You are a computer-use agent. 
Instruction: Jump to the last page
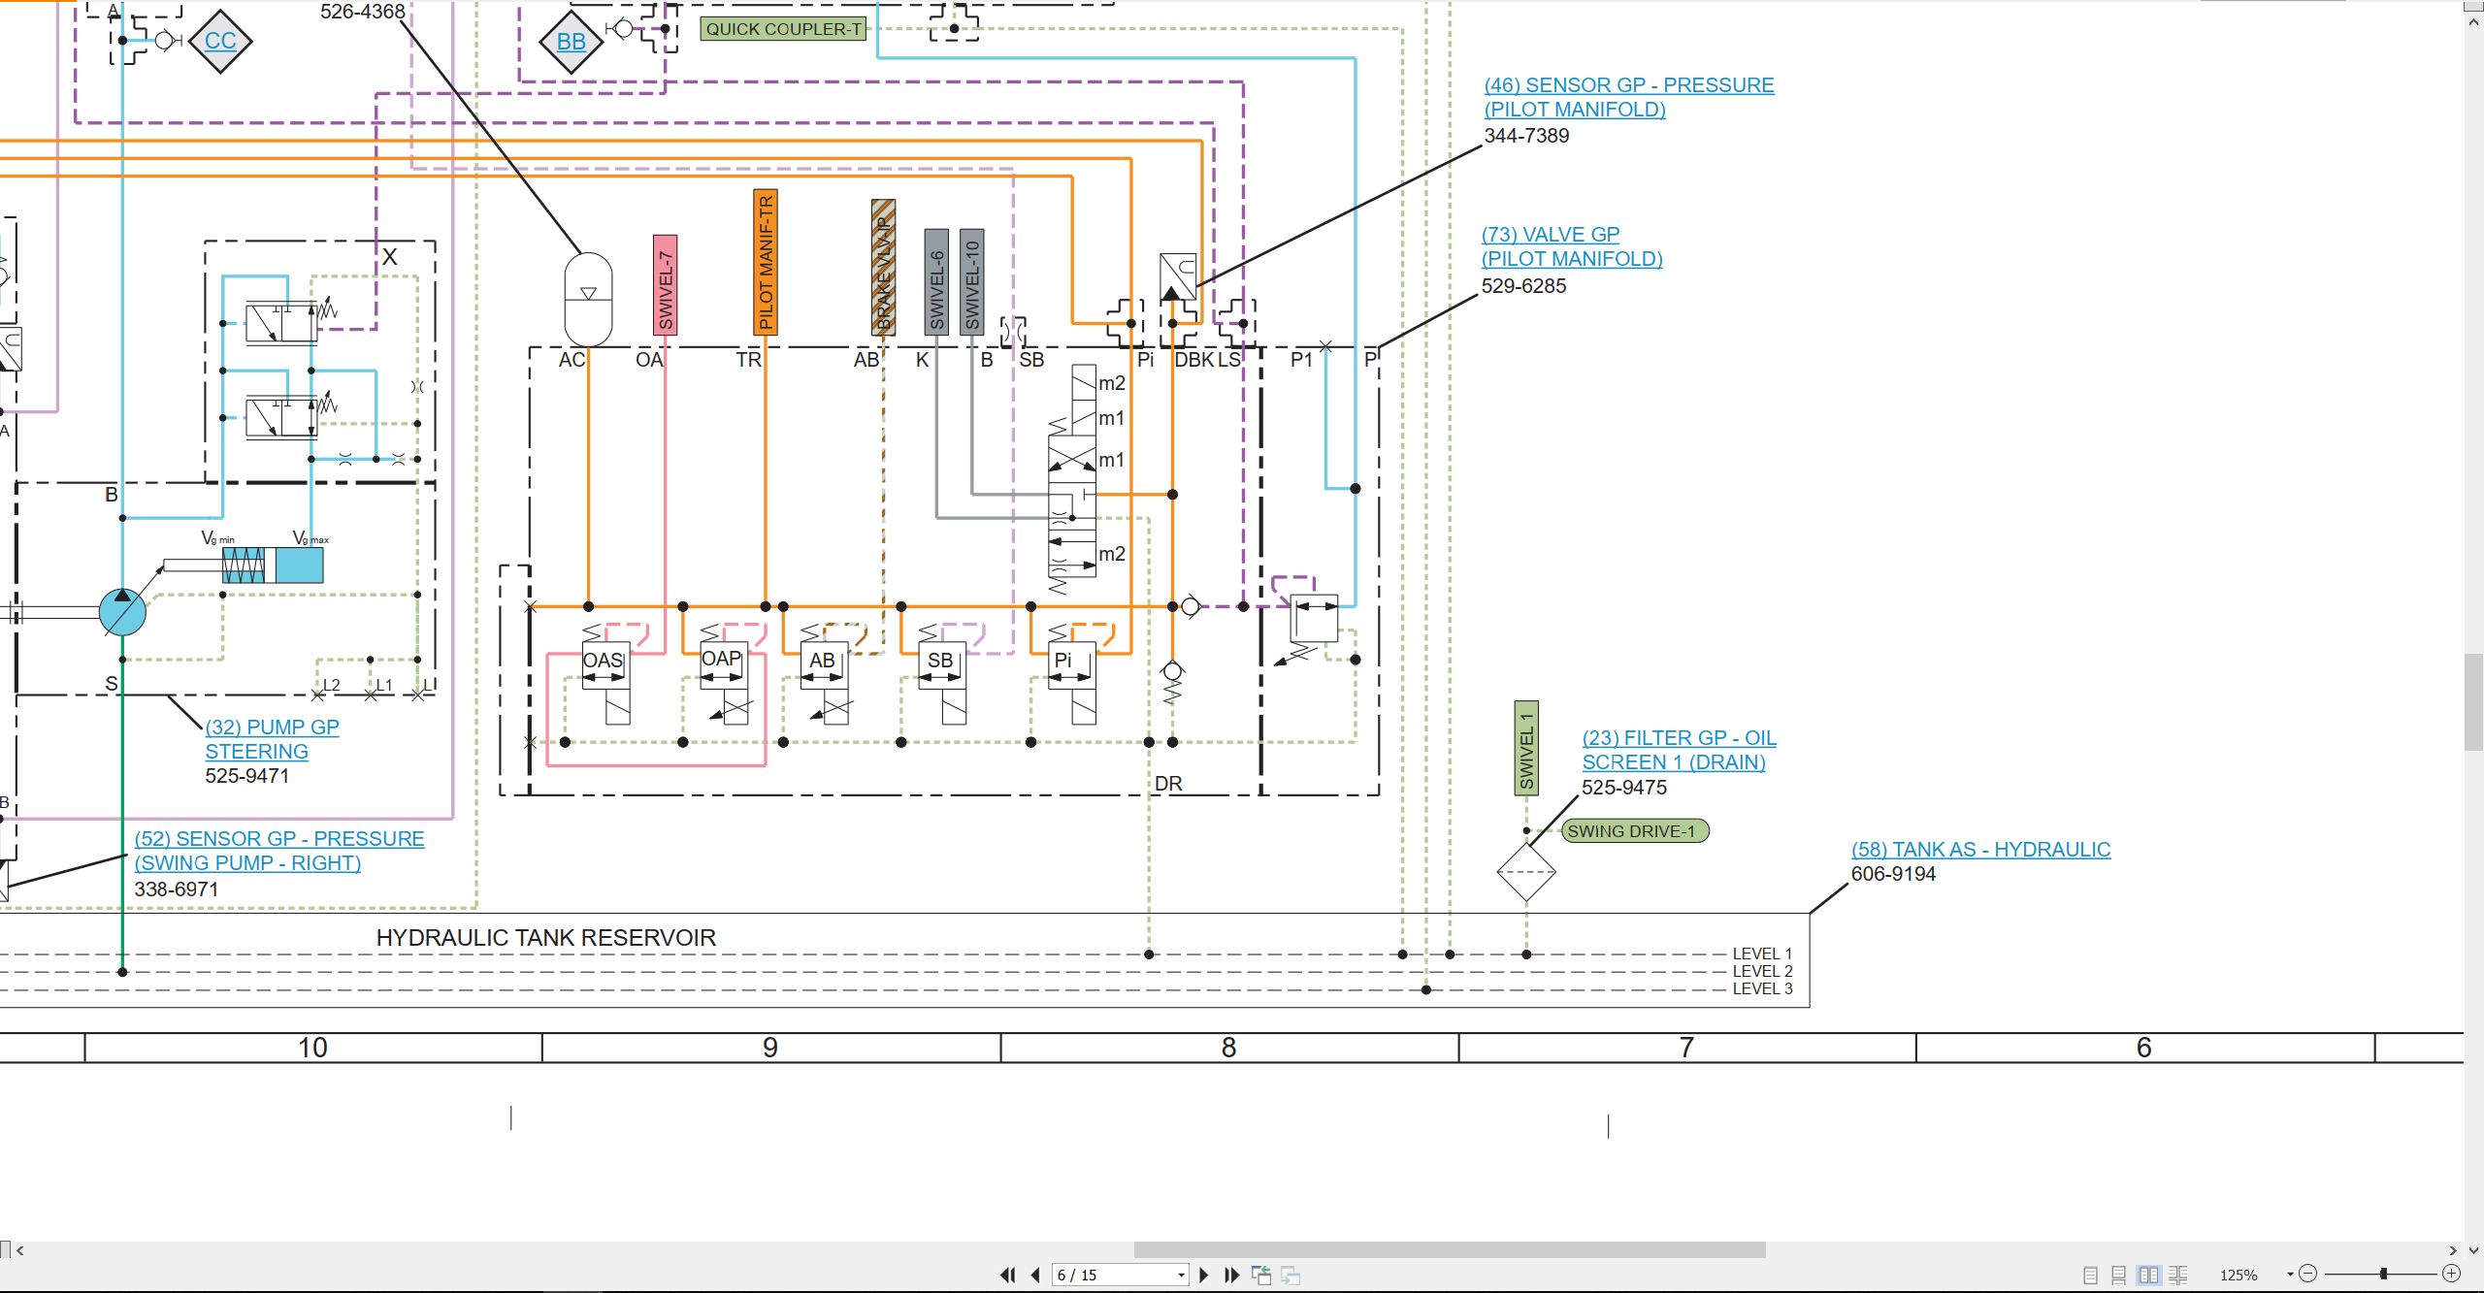coord(1231,1275)
